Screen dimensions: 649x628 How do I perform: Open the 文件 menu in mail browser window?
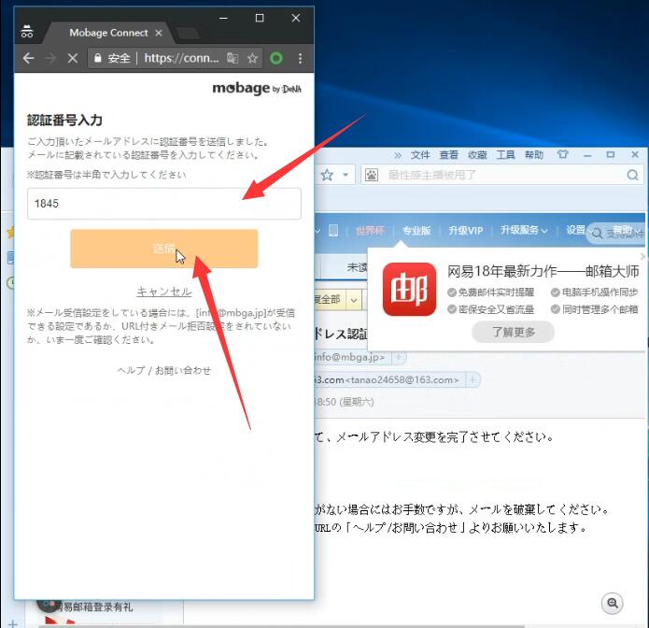coord(420,155)
